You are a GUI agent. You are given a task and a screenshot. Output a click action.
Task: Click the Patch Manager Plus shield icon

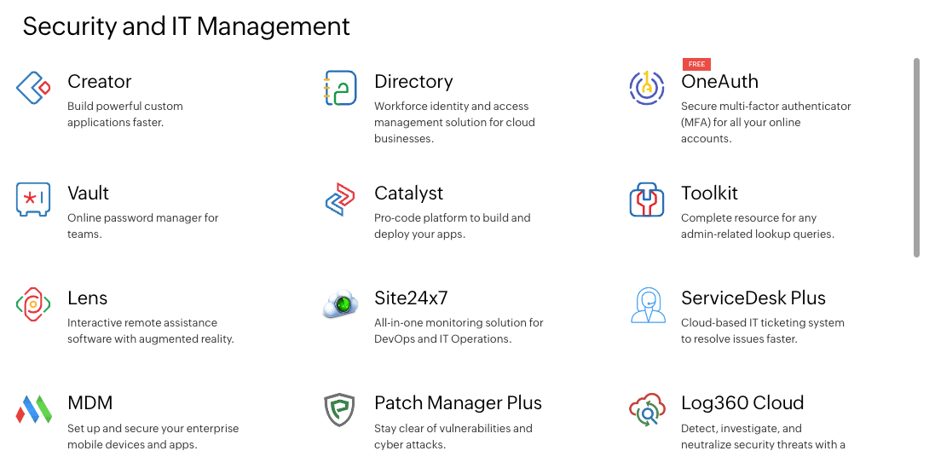339,409
